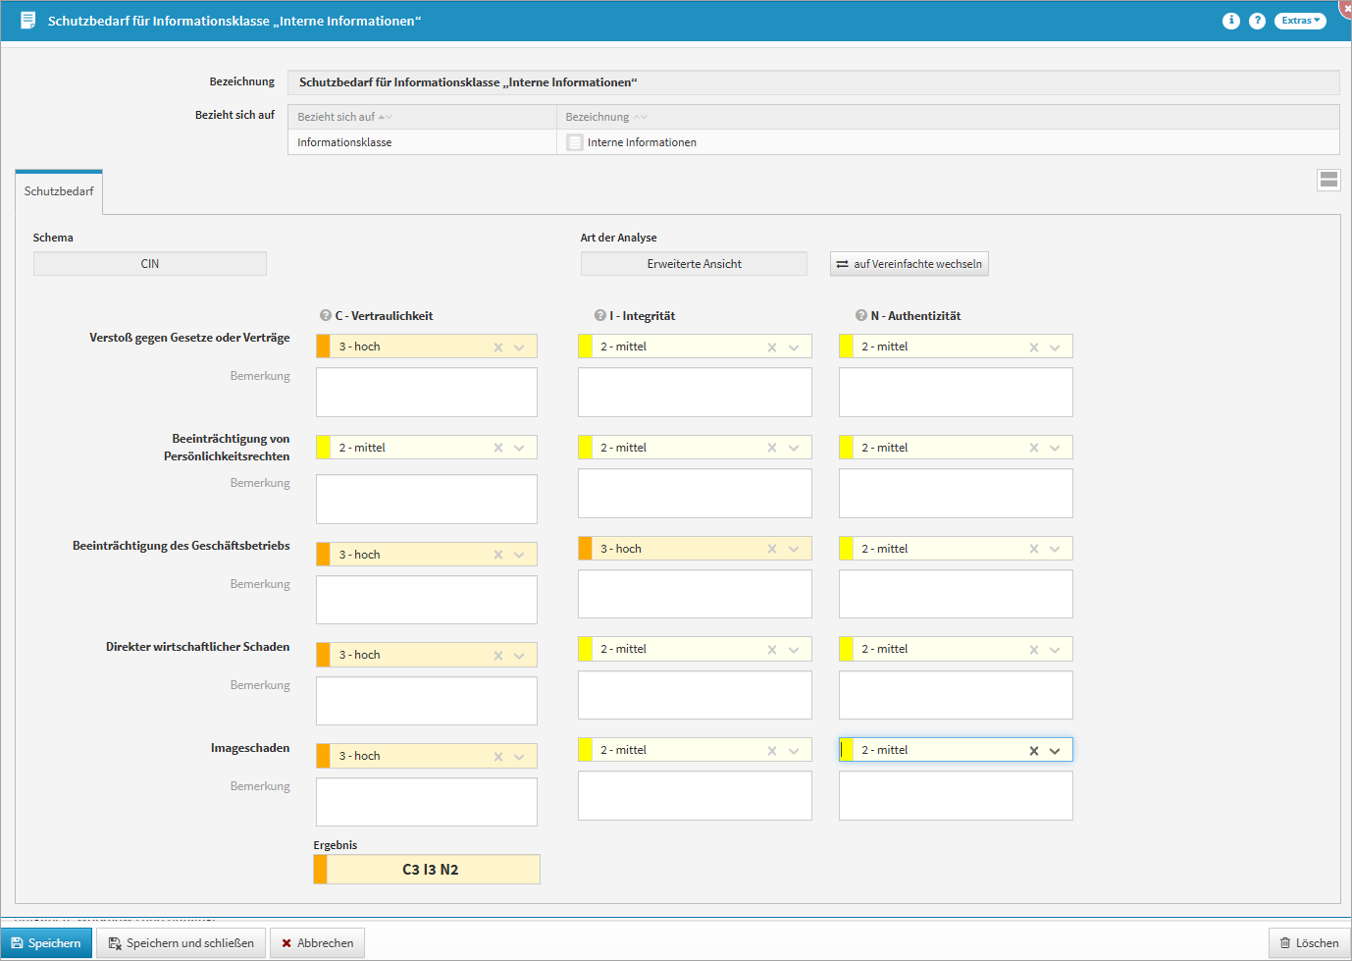Clear Vertraulichkeit value for Verstoß gegen Gesetze
The height and width of the screenshot is (961, 1352).
pyautogui.click(x=498, y=347)
